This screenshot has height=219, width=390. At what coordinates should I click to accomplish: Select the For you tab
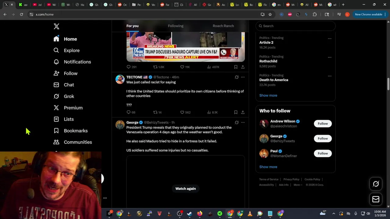tap(133, 26)
